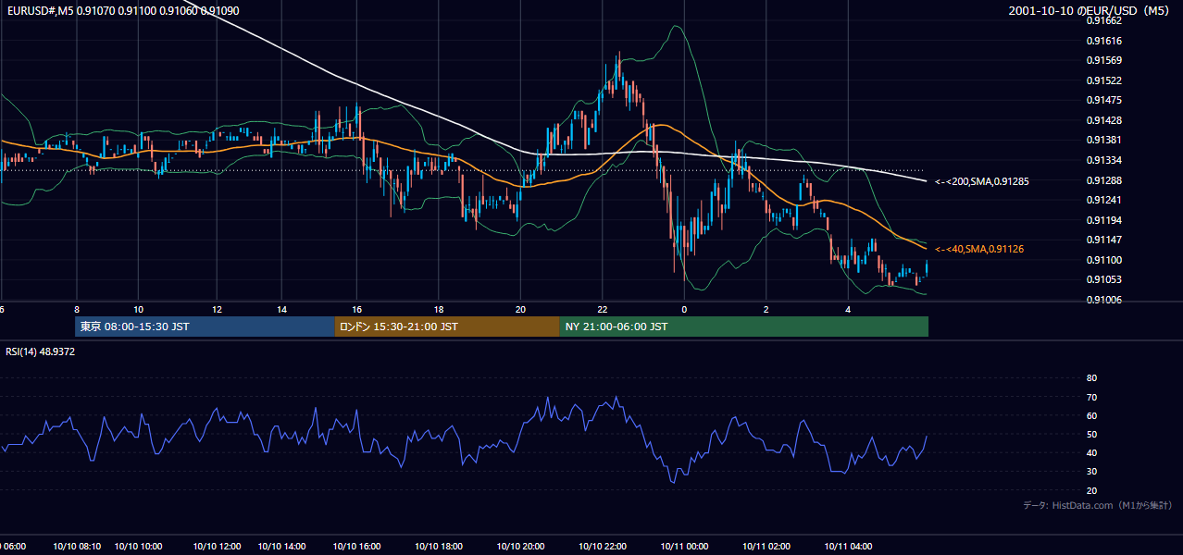1183x555 pixels.
Task: Click price axis value 0.91241
Action: click(1103, 200)
